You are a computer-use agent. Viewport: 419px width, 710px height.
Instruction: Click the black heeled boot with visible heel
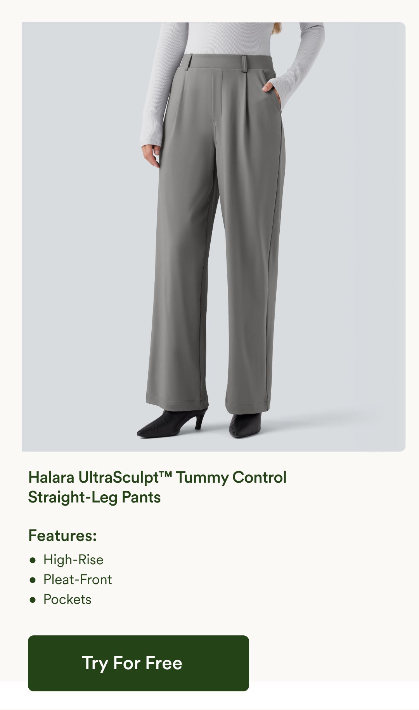coord(173,423)
